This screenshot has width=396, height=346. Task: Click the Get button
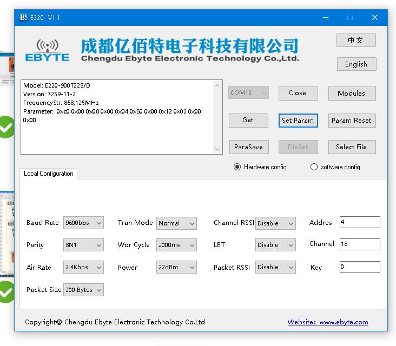point(248,120)
